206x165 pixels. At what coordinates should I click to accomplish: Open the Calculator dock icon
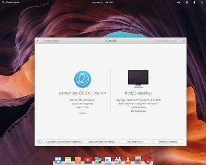pos(138,160)
